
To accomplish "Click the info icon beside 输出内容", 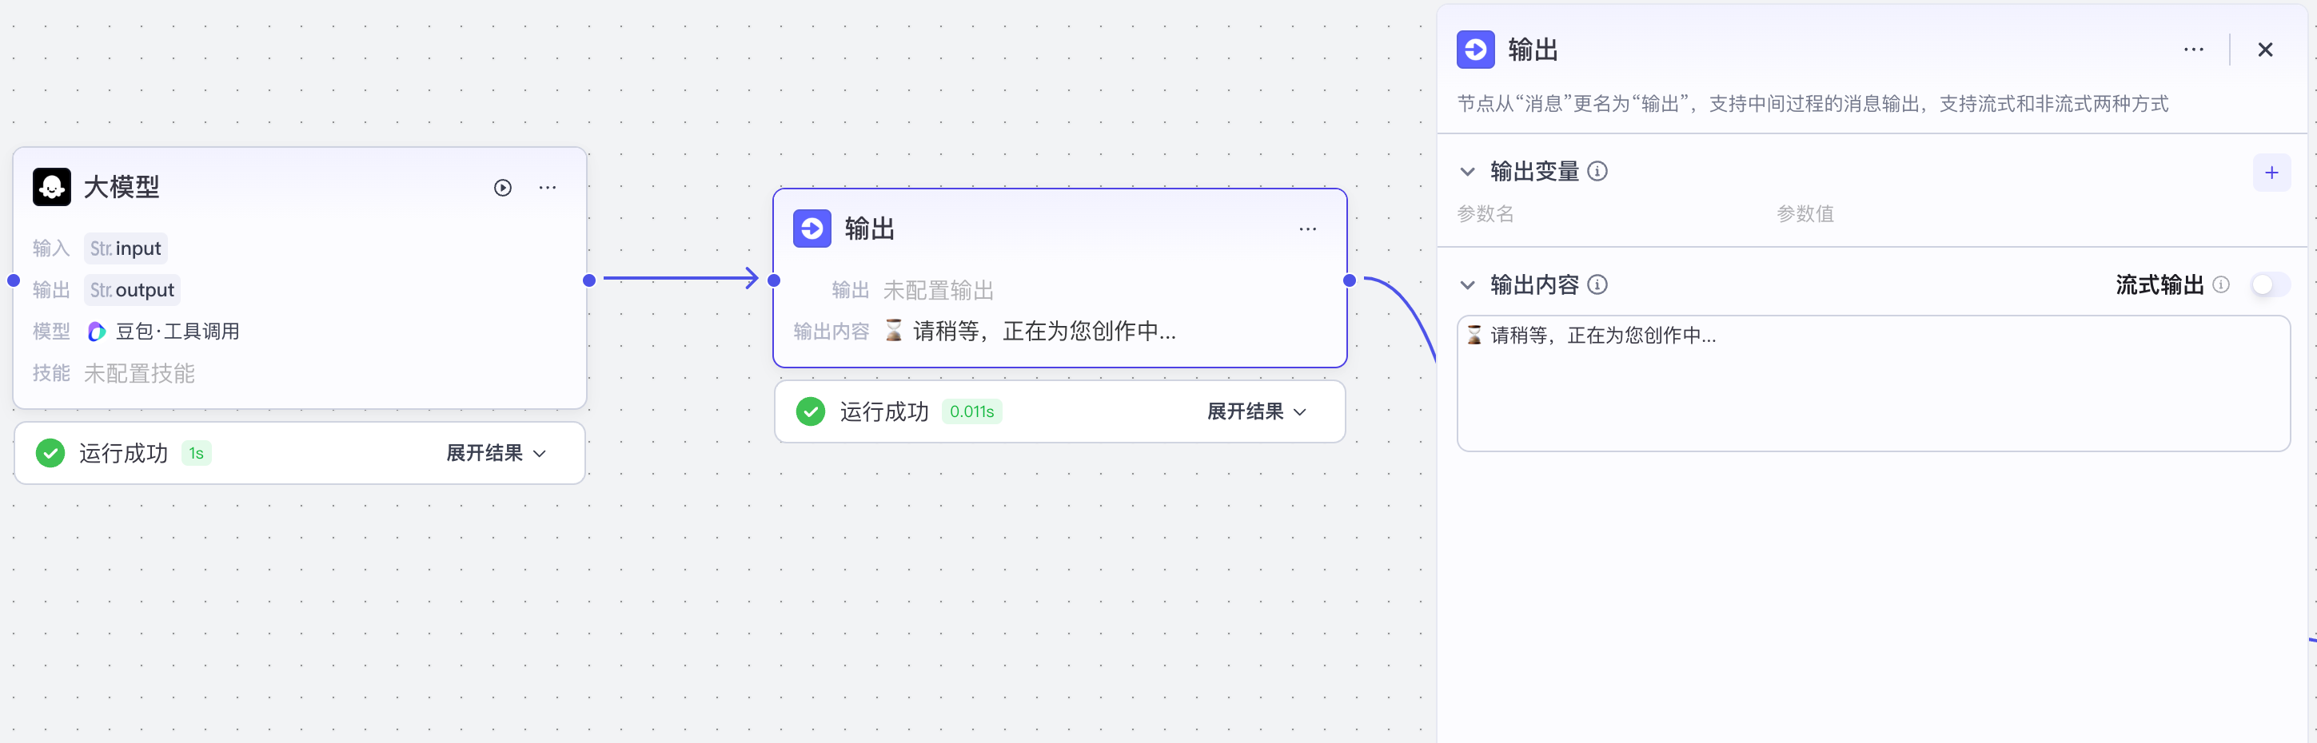I will (x=1598, y=284).
